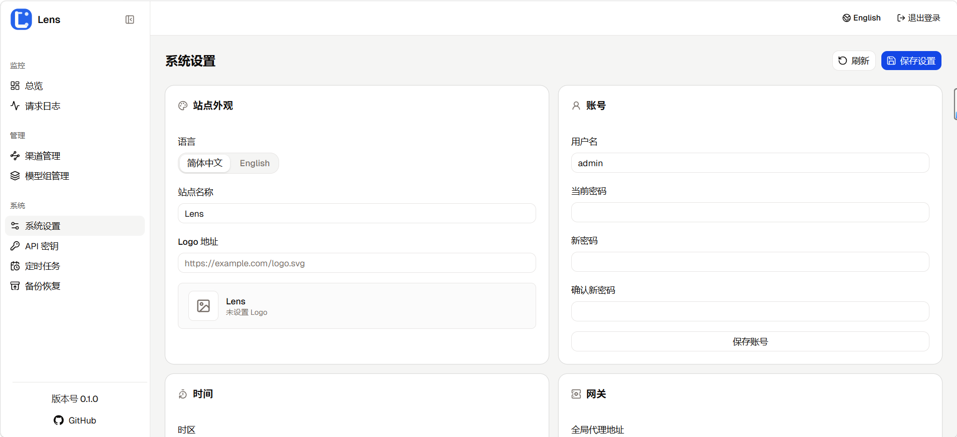Screen dimensions: 957x437
Task: Click the refresh arrow icon
Action: pos(843,61)
